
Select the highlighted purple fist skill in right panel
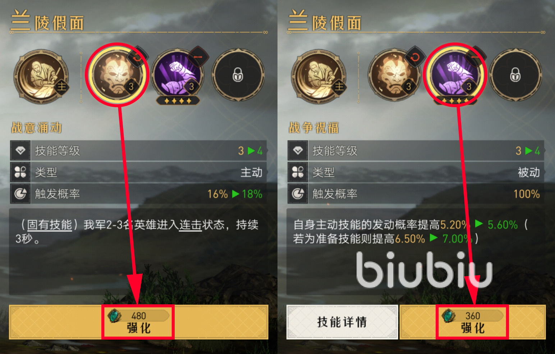(x=455, y=75)
